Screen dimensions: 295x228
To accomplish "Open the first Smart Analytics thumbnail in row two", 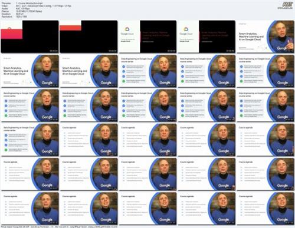I will tap(30, 71).
